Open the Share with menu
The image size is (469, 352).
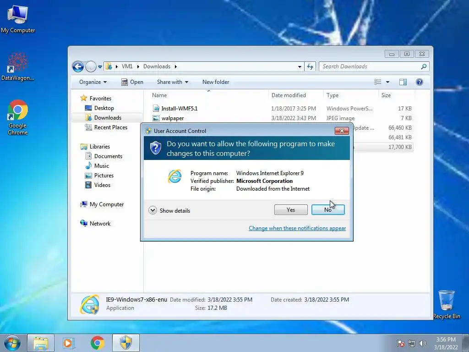tap(173, 82)
